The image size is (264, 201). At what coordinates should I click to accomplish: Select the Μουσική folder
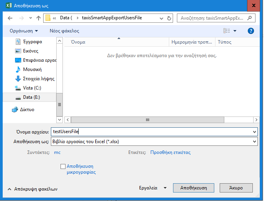32,69
